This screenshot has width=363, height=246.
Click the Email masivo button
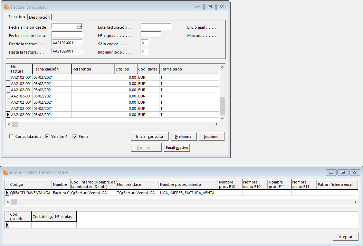coord(177,148)
